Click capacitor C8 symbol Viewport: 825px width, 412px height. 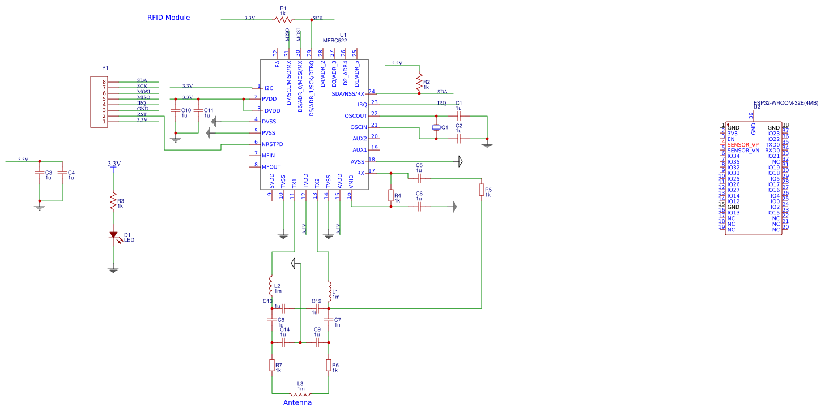(272, 320)
